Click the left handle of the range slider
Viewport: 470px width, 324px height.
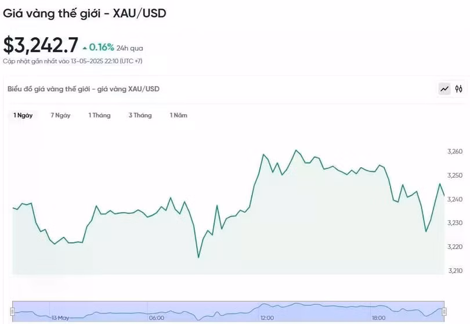point(13,311)
